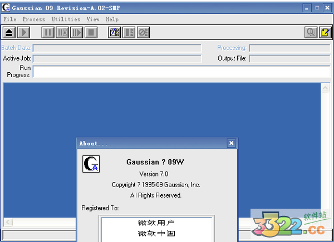334x242 pixels.
Task: Open the Process menu
Action: pos(34,19)
